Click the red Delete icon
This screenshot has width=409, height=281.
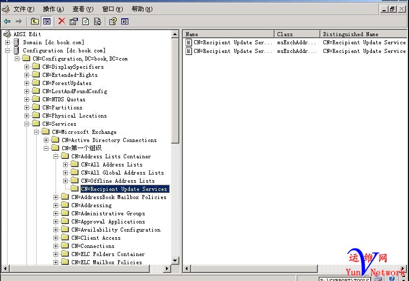click(62, 21)
